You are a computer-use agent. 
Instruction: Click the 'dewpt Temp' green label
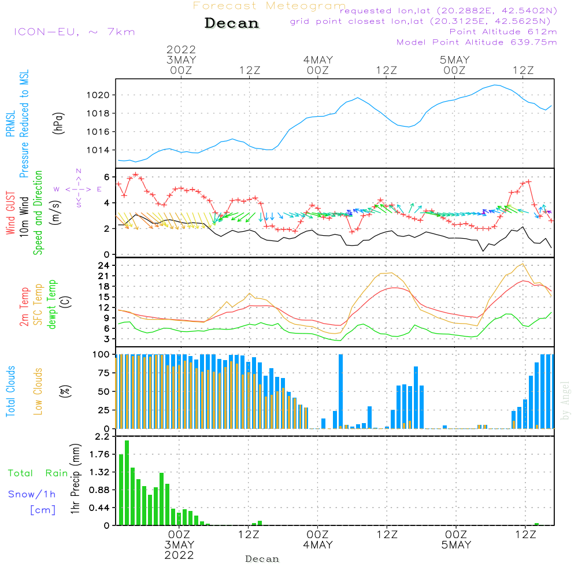click(51, 304)
